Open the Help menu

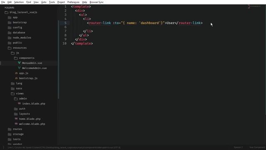point(84,2)
